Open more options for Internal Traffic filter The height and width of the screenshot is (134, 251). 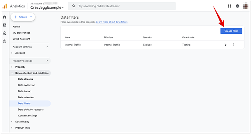pos(234,45)
